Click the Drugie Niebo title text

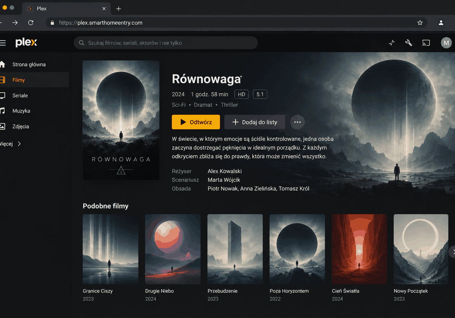pyautogui.click(x=159, y=291)
